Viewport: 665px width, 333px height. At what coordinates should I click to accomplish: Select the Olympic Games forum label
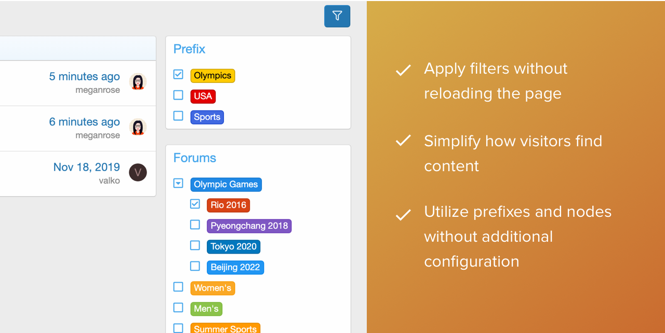pos(226,184)
